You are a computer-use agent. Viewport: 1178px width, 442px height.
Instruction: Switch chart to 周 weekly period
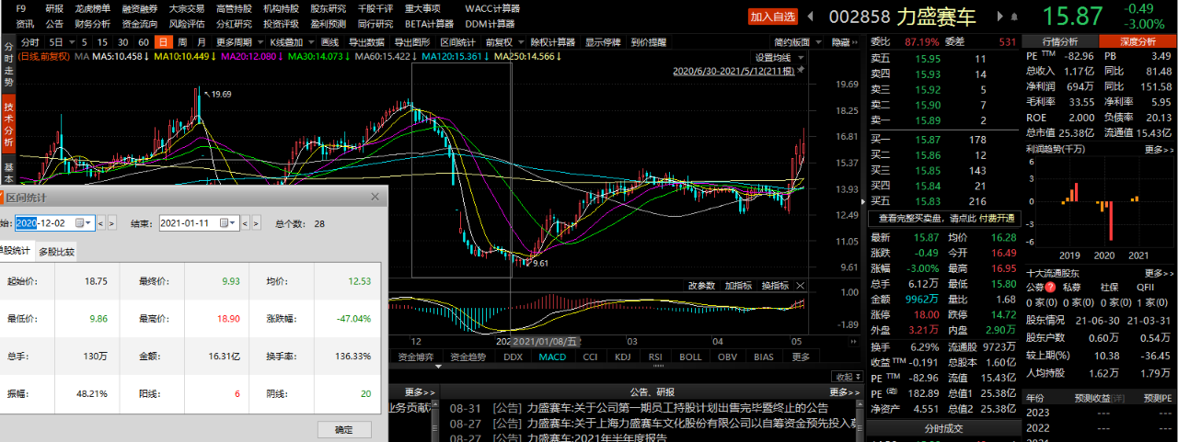tap(182, 42)
